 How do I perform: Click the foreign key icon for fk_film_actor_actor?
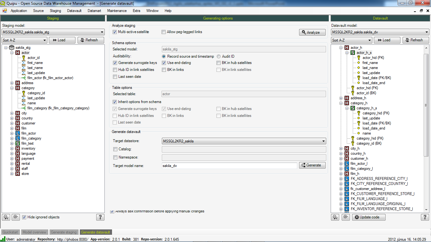pyautogui.click(x=24, y=78)
